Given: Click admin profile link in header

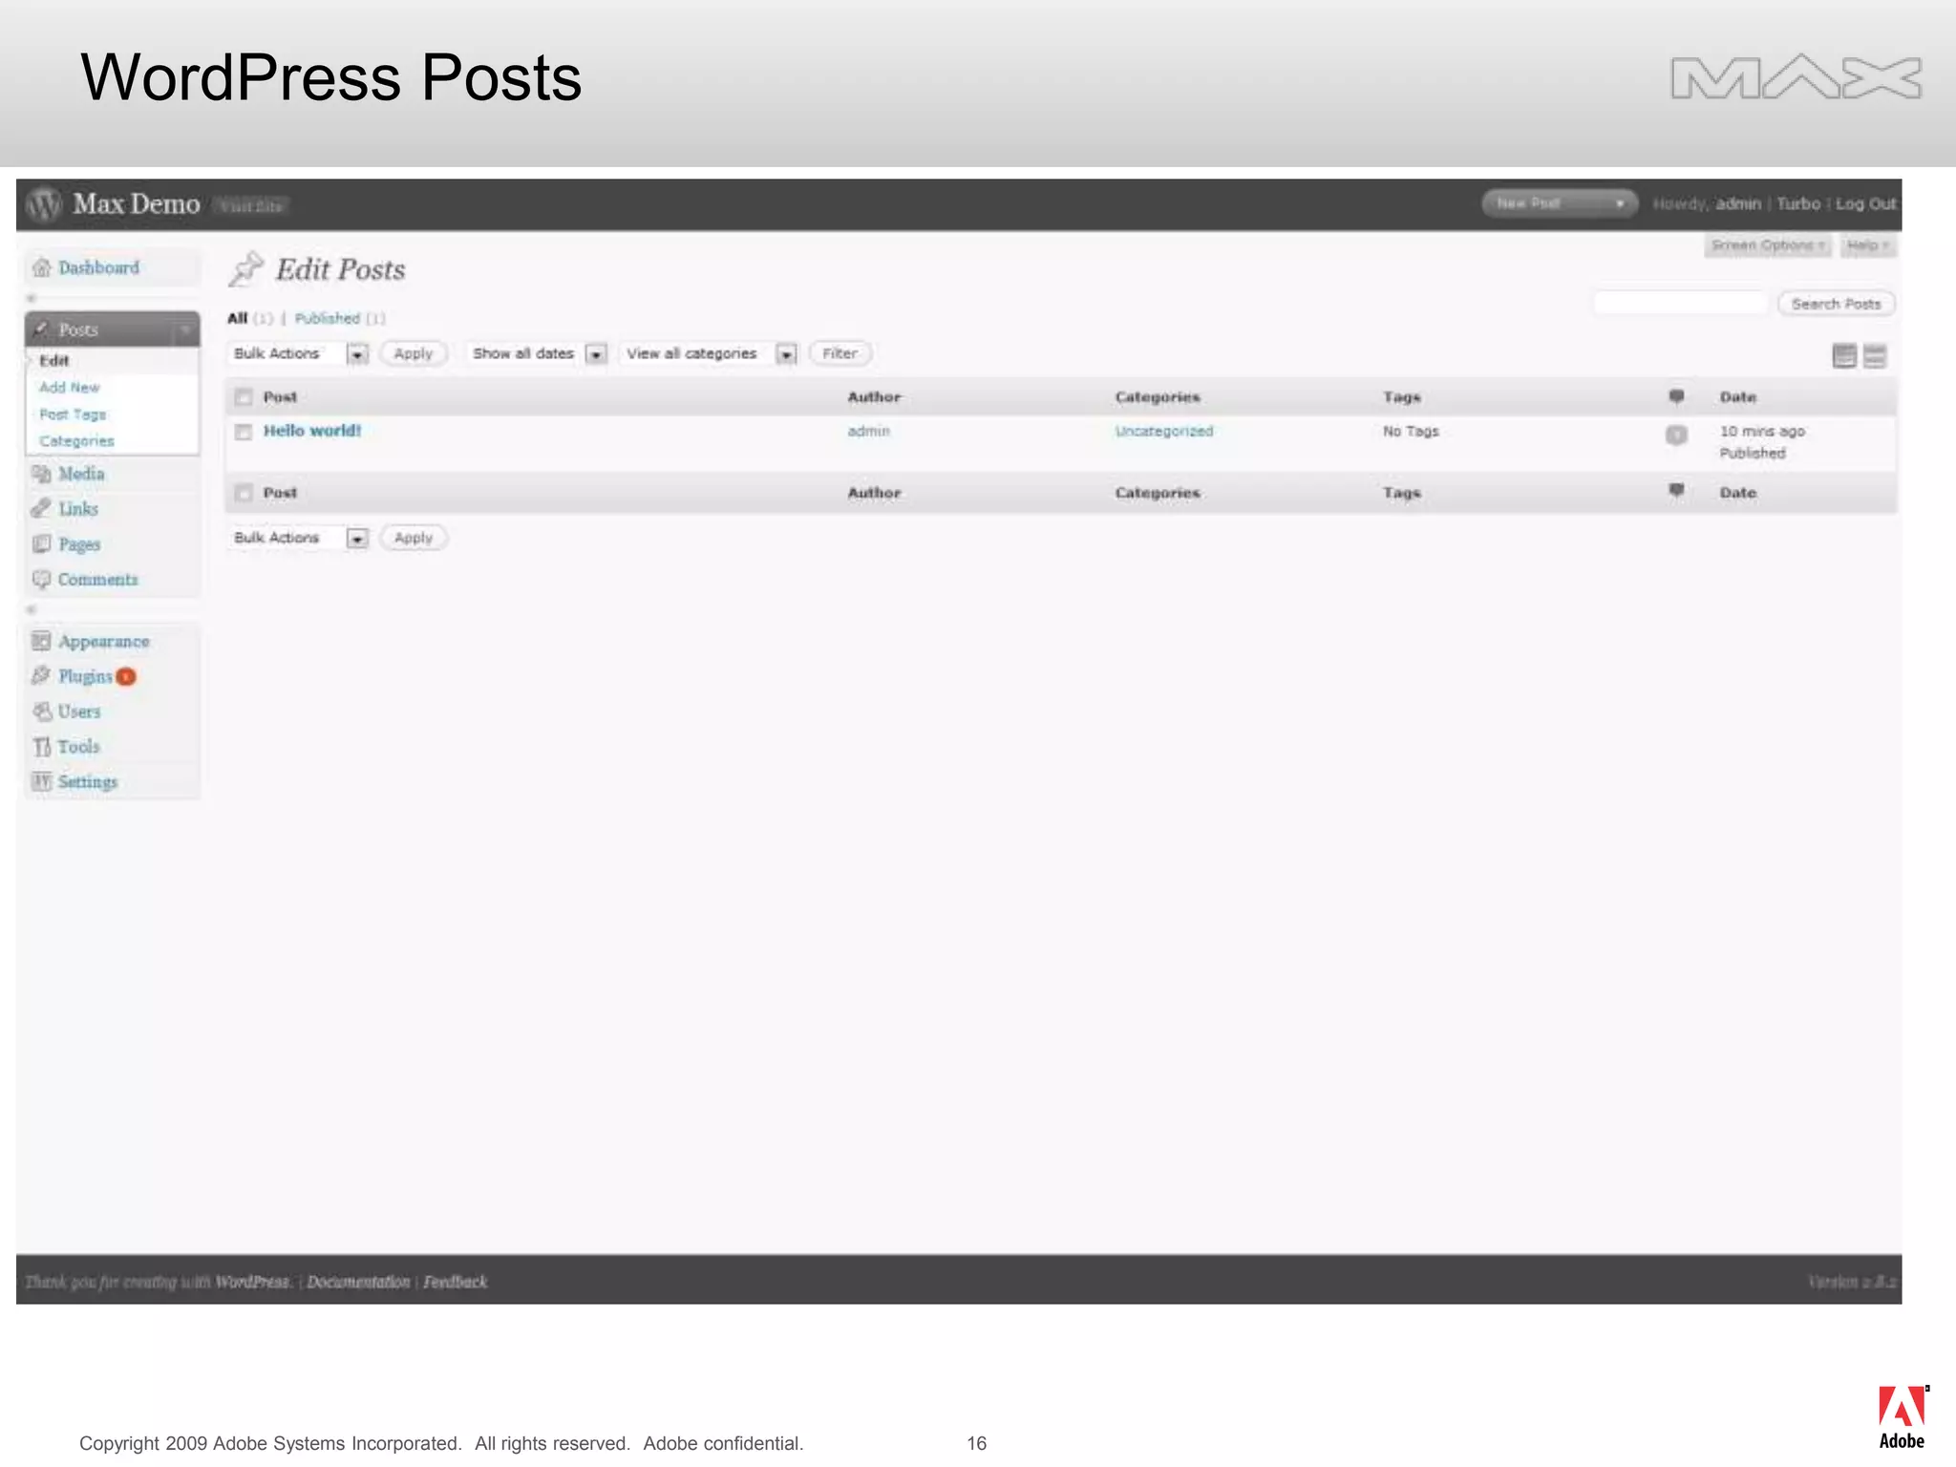Looking at the screenshot, I should coord(1738,203).
